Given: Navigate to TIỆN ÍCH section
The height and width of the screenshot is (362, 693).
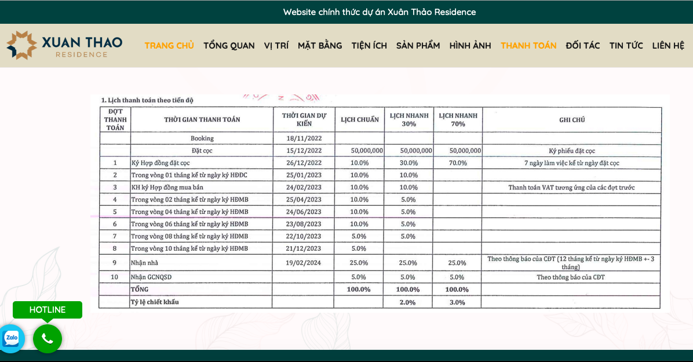Looking at the screenshot, I should point(369,46).
